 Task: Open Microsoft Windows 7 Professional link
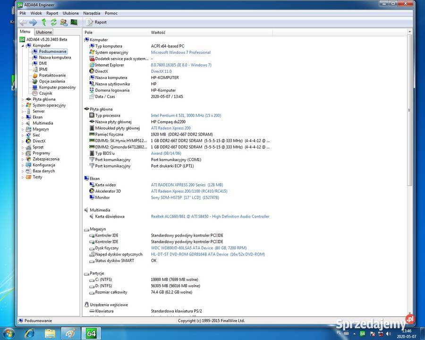tap(181, 52)
